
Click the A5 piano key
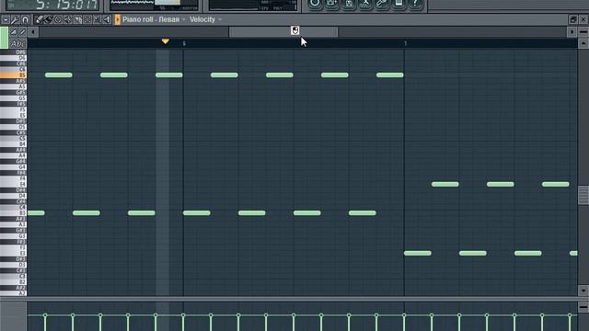(x=13, y=86)
